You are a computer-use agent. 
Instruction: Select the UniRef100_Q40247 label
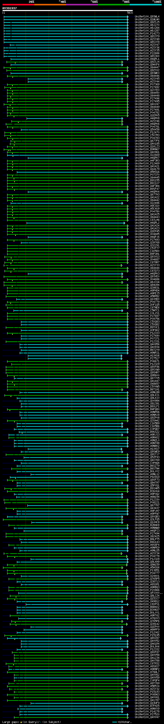point(147,104)
